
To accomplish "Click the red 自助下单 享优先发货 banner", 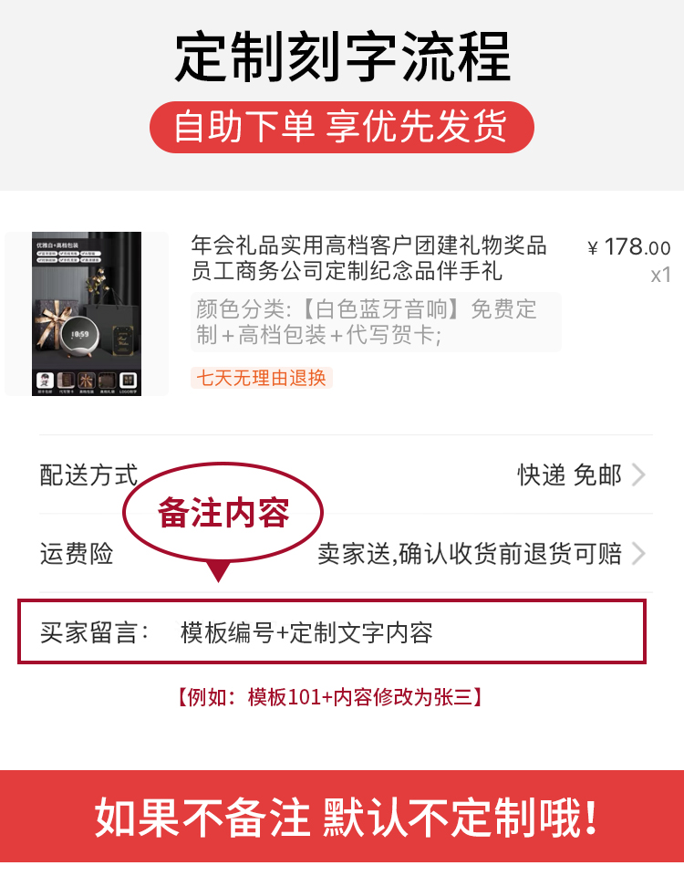I will (x=342, y=127).
